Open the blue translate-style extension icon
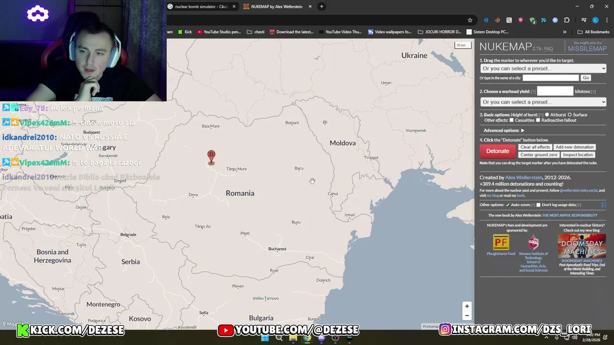 [543, 20]
